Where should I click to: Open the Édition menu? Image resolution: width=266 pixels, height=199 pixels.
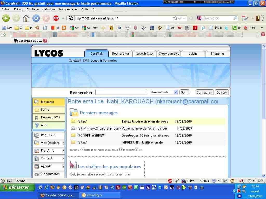point(18,9)
